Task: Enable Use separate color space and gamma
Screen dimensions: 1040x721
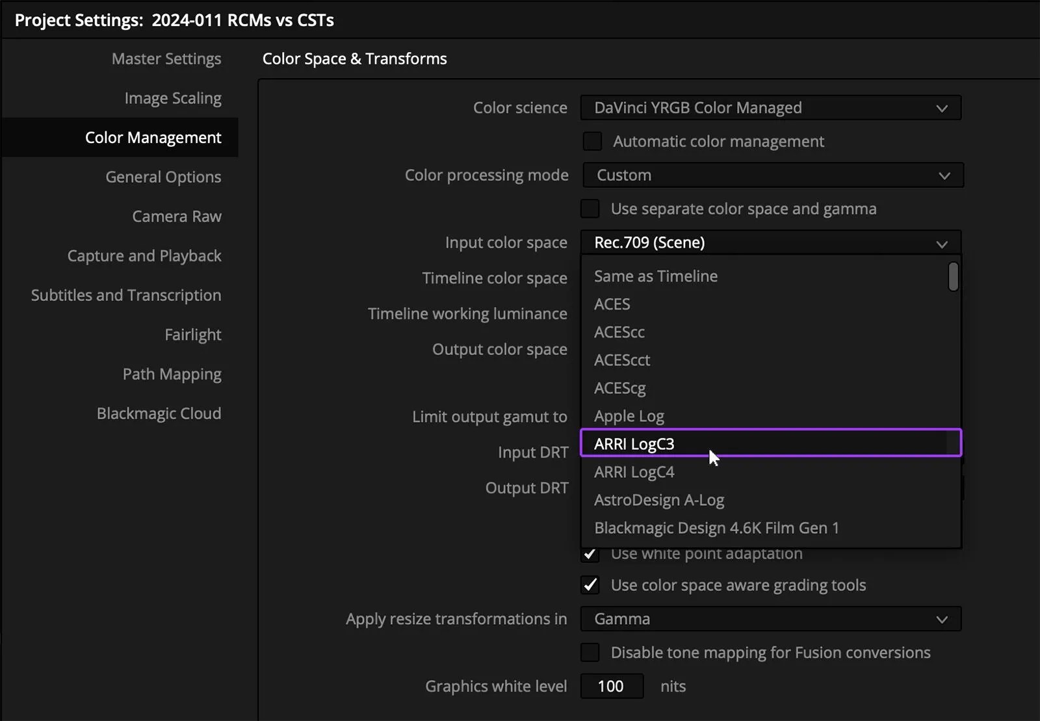Action: pos(590,209)
